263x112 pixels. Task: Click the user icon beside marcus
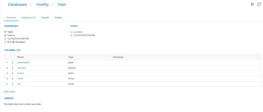[5, 35]
